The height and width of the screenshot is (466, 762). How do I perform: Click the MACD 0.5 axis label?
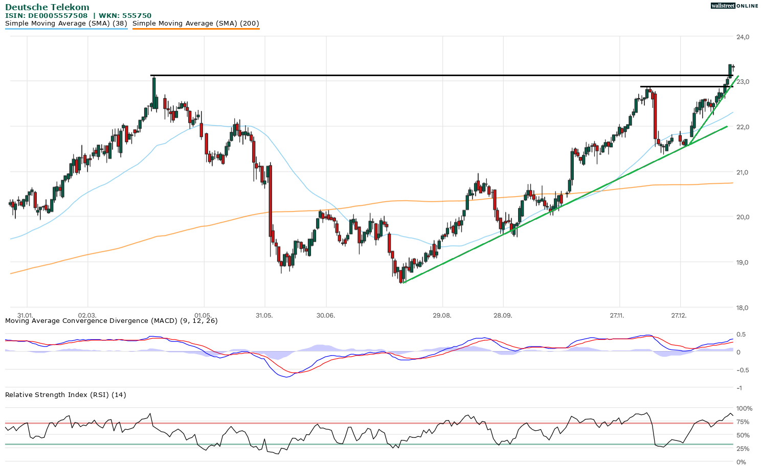pos(741,335)
